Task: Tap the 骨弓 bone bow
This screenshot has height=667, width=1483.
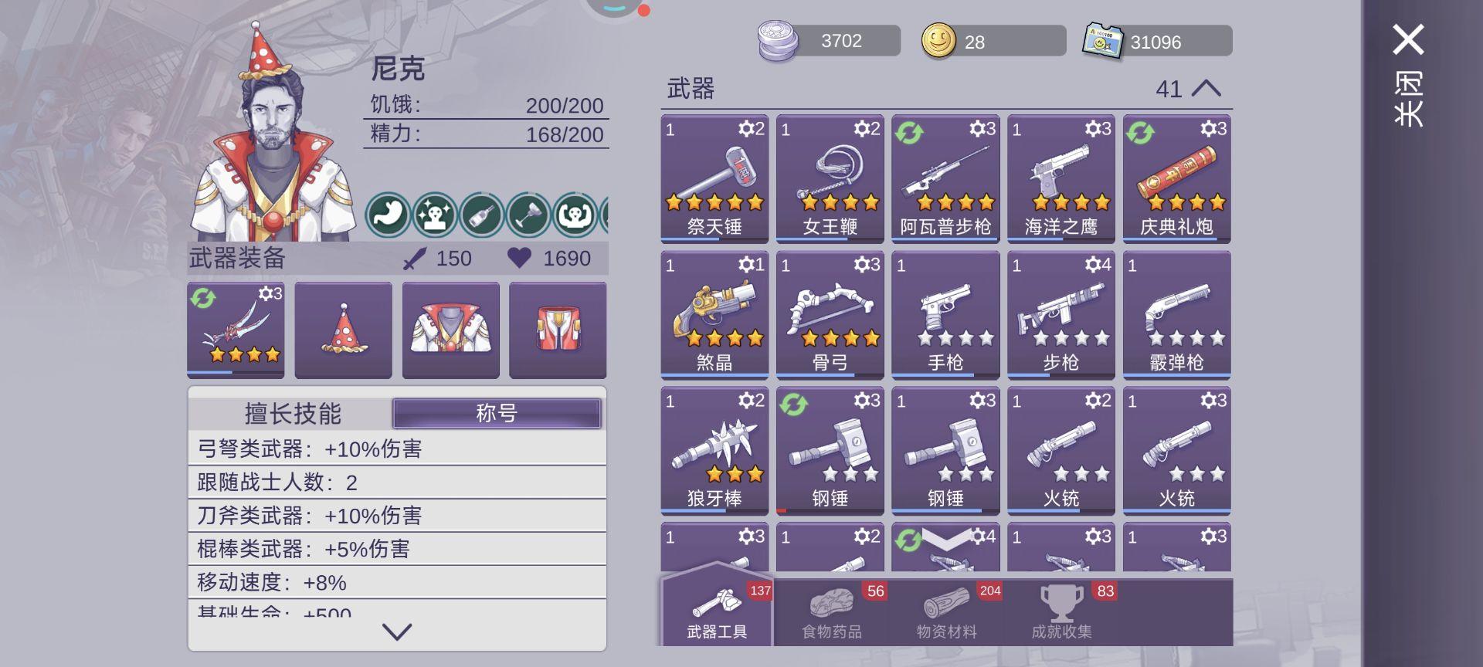Action: tap(830, 314)
